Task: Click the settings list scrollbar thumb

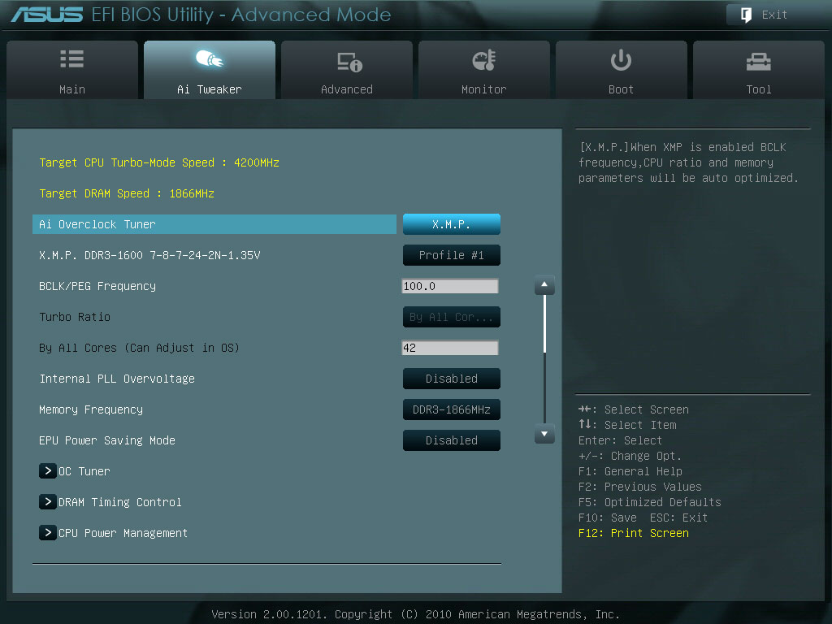Action: point(544,323)
